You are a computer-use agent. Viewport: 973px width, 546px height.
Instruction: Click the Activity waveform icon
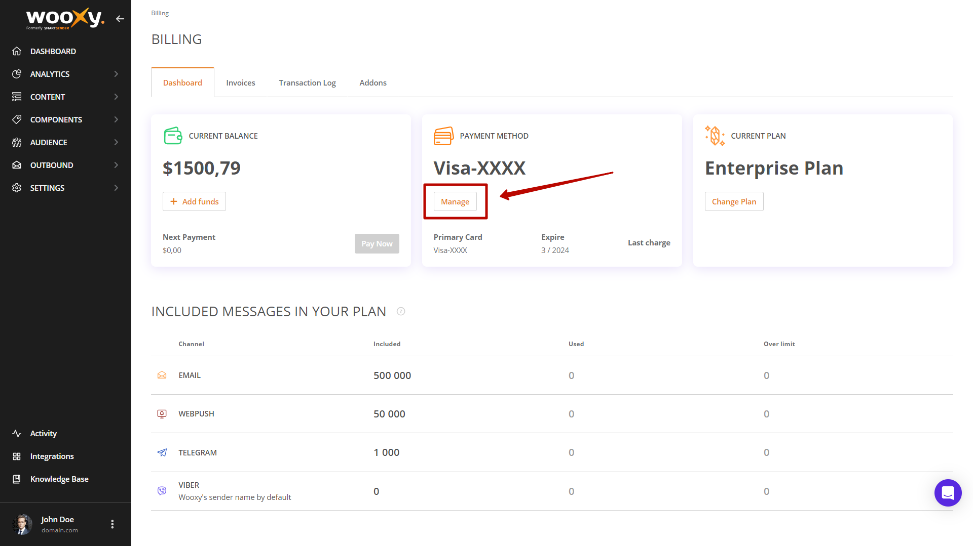17,433
